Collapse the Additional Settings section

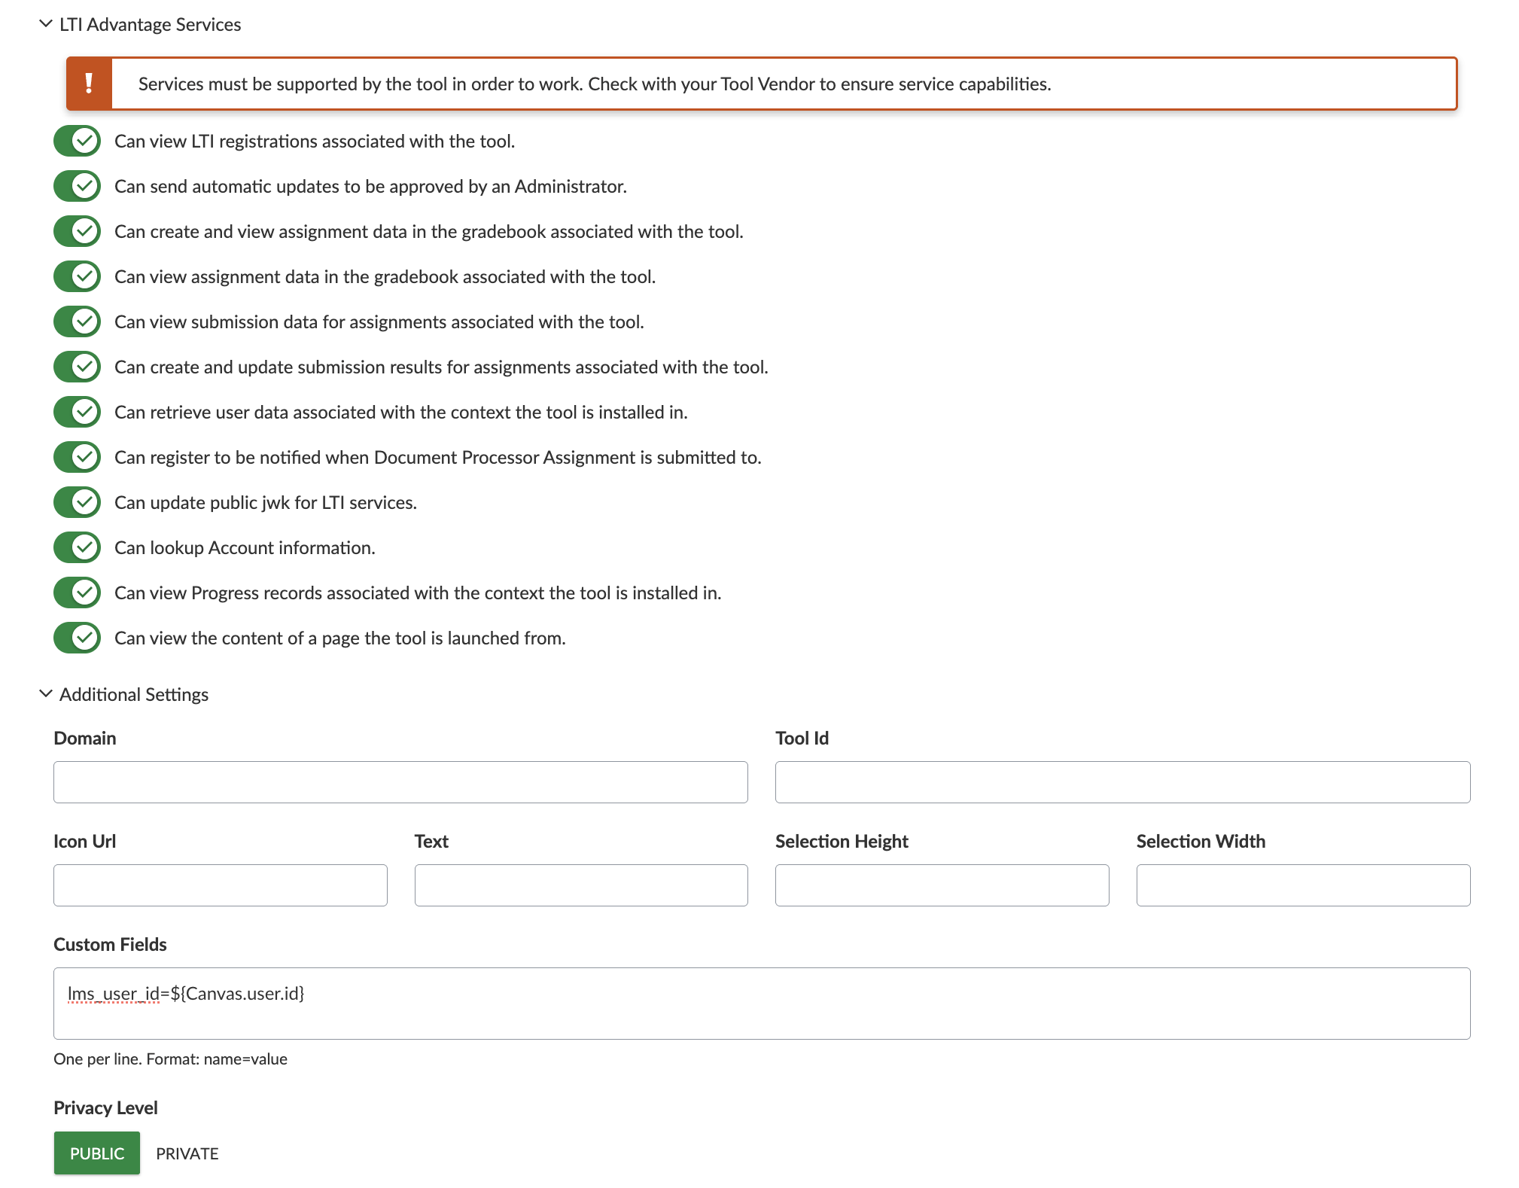(x=46, y=694)
